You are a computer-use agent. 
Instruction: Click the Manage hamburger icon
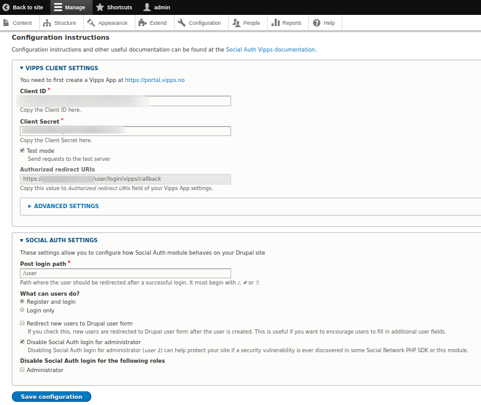point(58,7)
